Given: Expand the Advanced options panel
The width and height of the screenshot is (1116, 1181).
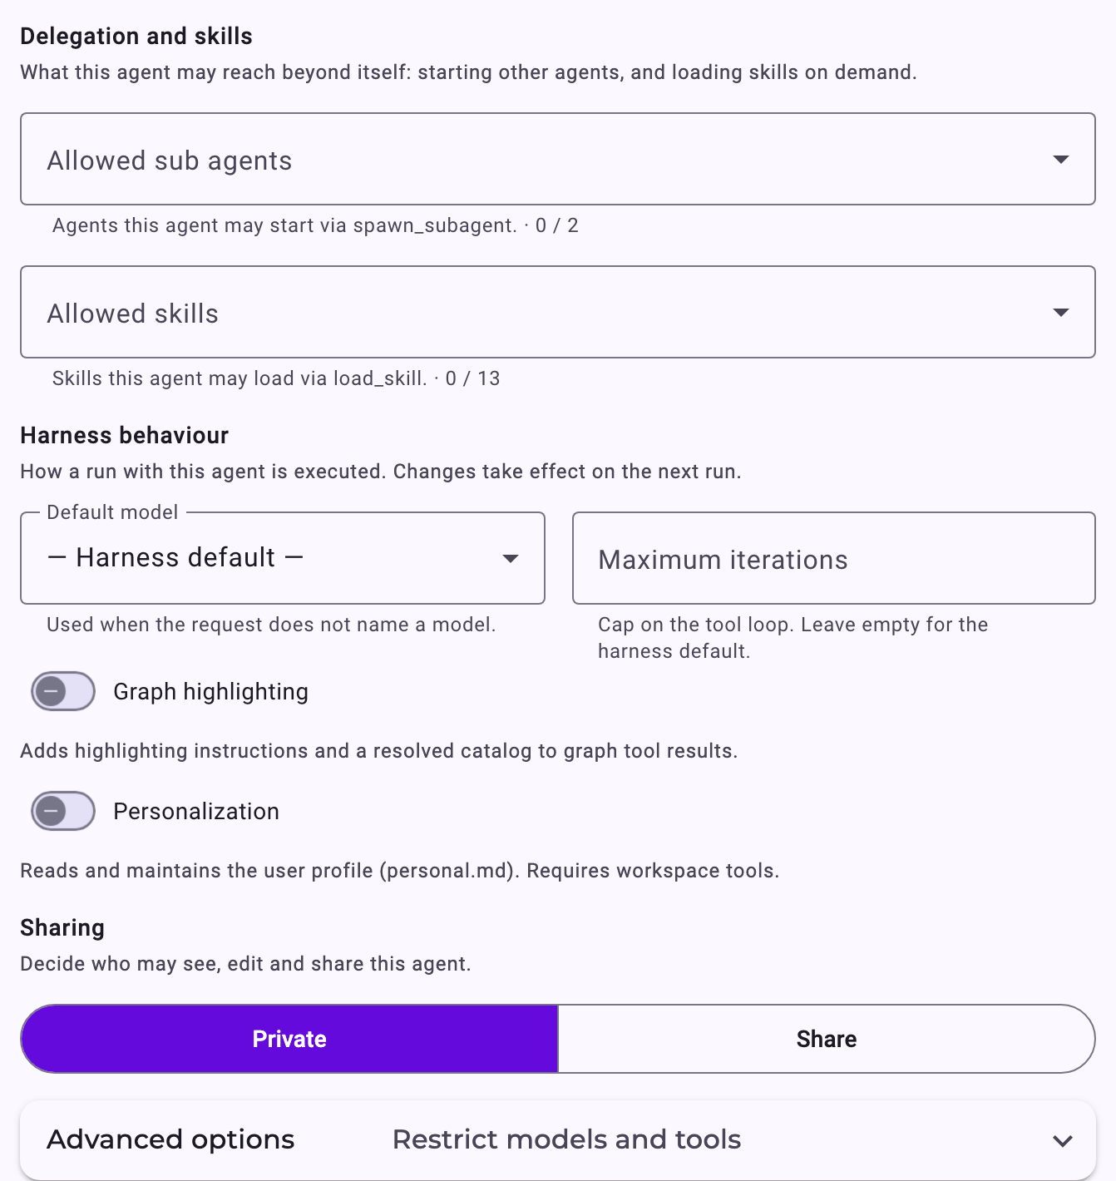Looking at the screenshot, I should (x=557, y=1139).
